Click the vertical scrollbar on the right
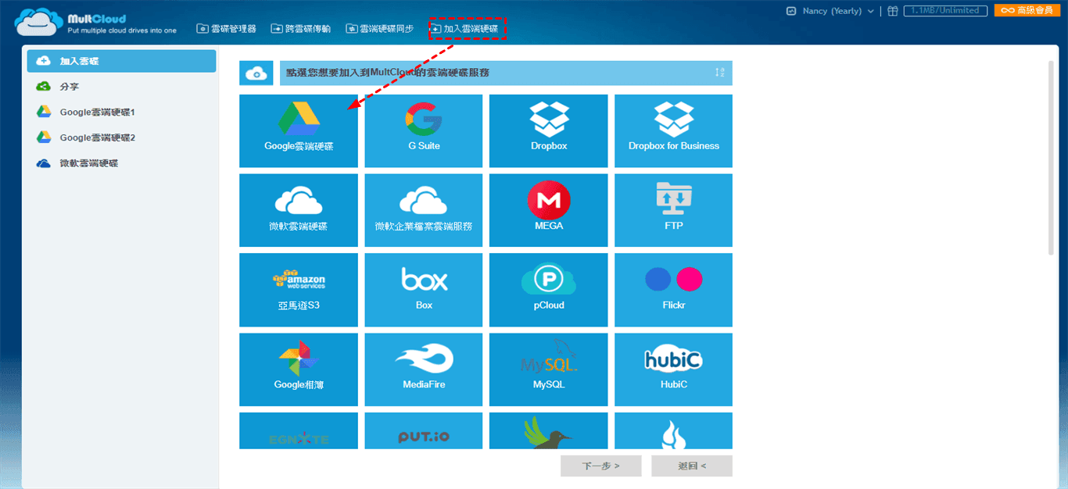1068x489 pixels. pyautogui.click(x=1052, y=156)
